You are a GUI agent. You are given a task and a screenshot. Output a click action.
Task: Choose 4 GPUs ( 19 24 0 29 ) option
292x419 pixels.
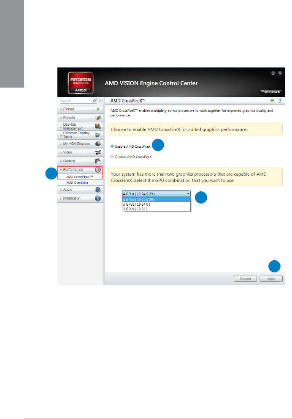pyautogui.click(x=156, y=200)
